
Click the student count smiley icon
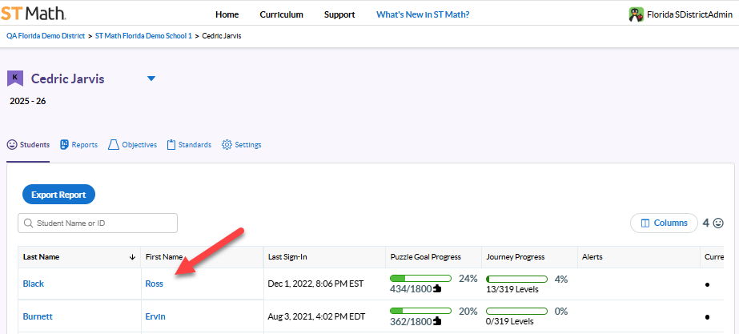click(718, 223)
